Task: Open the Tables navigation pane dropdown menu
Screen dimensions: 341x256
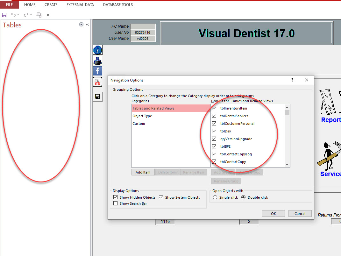Action: pos(81,25)
